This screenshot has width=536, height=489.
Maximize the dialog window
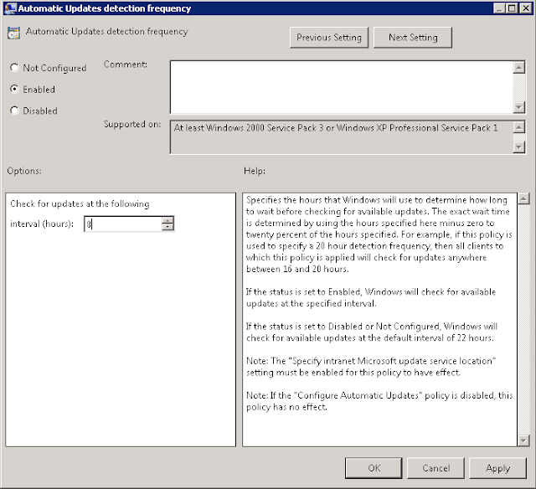click(512, 8)
